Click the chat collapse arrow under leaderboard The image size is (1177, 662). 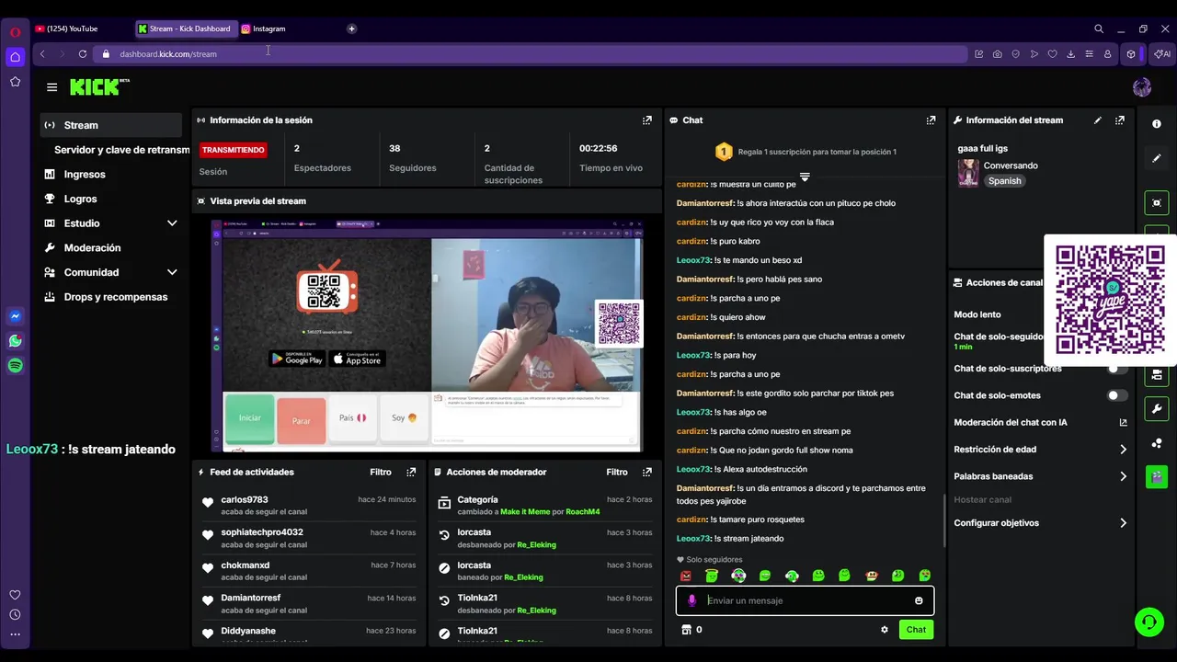(x=805, y=177)
